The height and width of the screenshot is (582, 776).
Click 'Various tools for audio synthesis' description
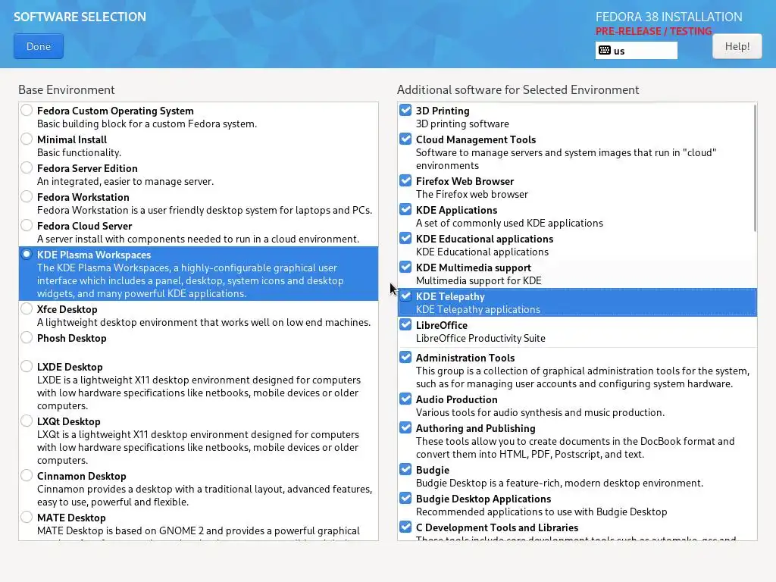[x=540, y=412]
